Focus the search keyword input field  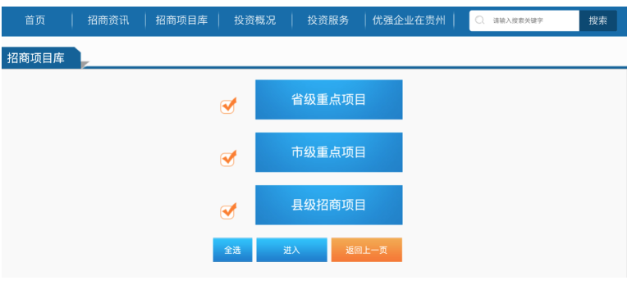(x=524, y=20)
